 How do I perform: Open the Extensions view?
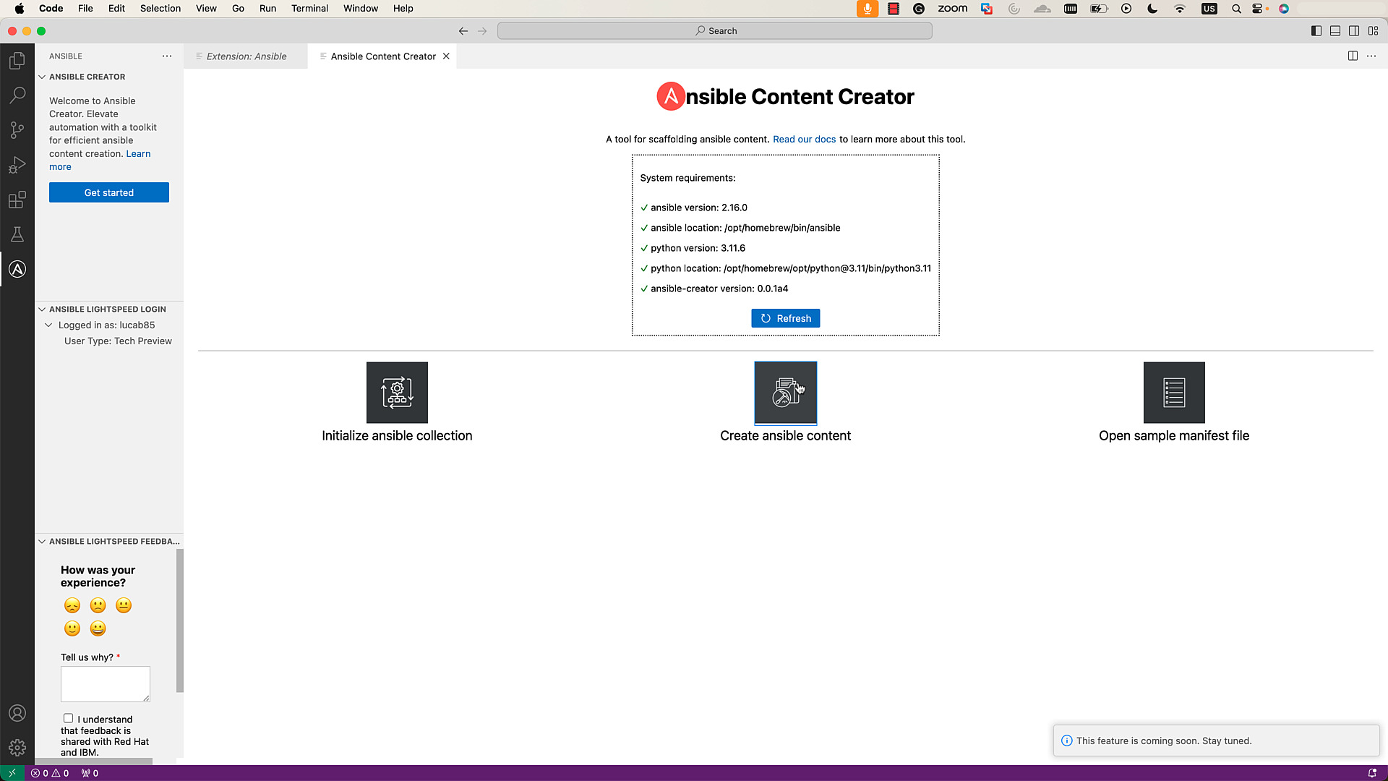17,200
